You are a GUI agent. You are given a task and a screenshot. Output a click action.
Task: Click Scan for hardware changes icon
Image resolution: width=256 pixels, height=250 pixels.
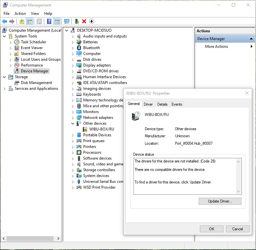click(x=67, y=21)
